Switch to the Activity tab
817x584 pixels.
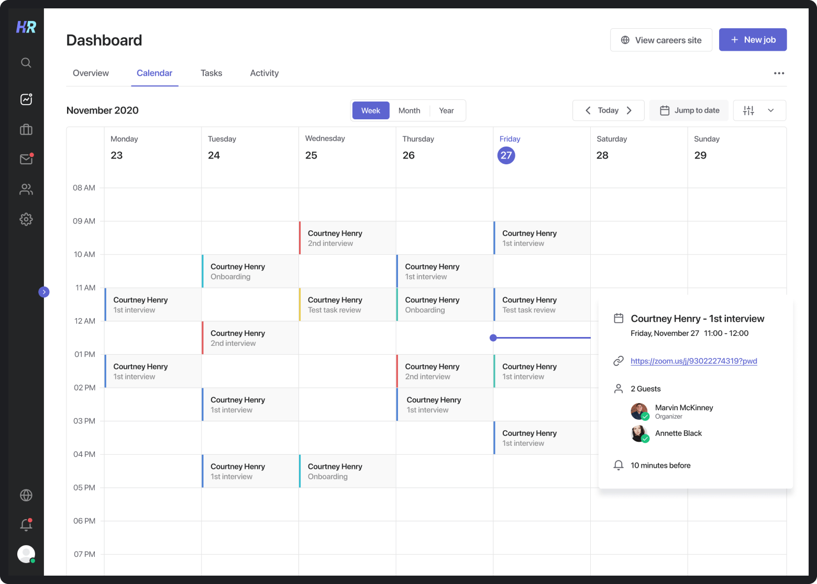point(264,73)
